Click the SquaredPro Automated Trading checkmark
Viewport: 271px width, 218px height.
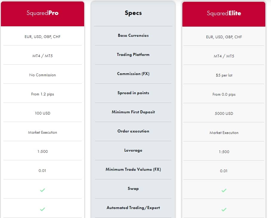(42, 209)
